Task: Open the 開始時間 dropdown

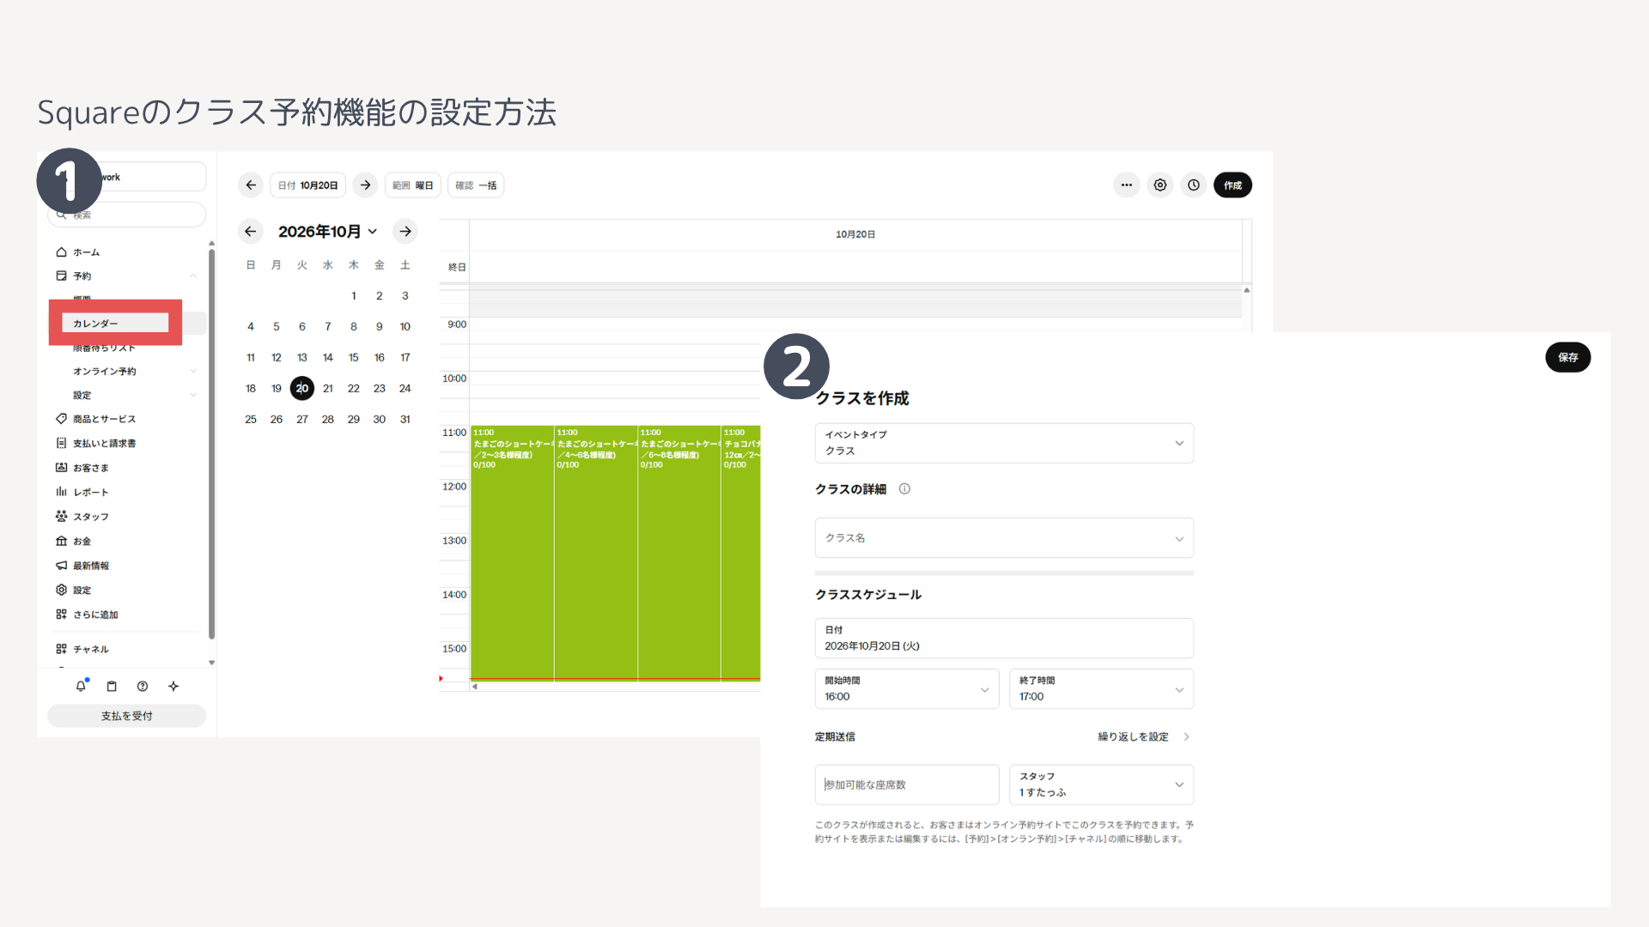Action: coord(906,689)
